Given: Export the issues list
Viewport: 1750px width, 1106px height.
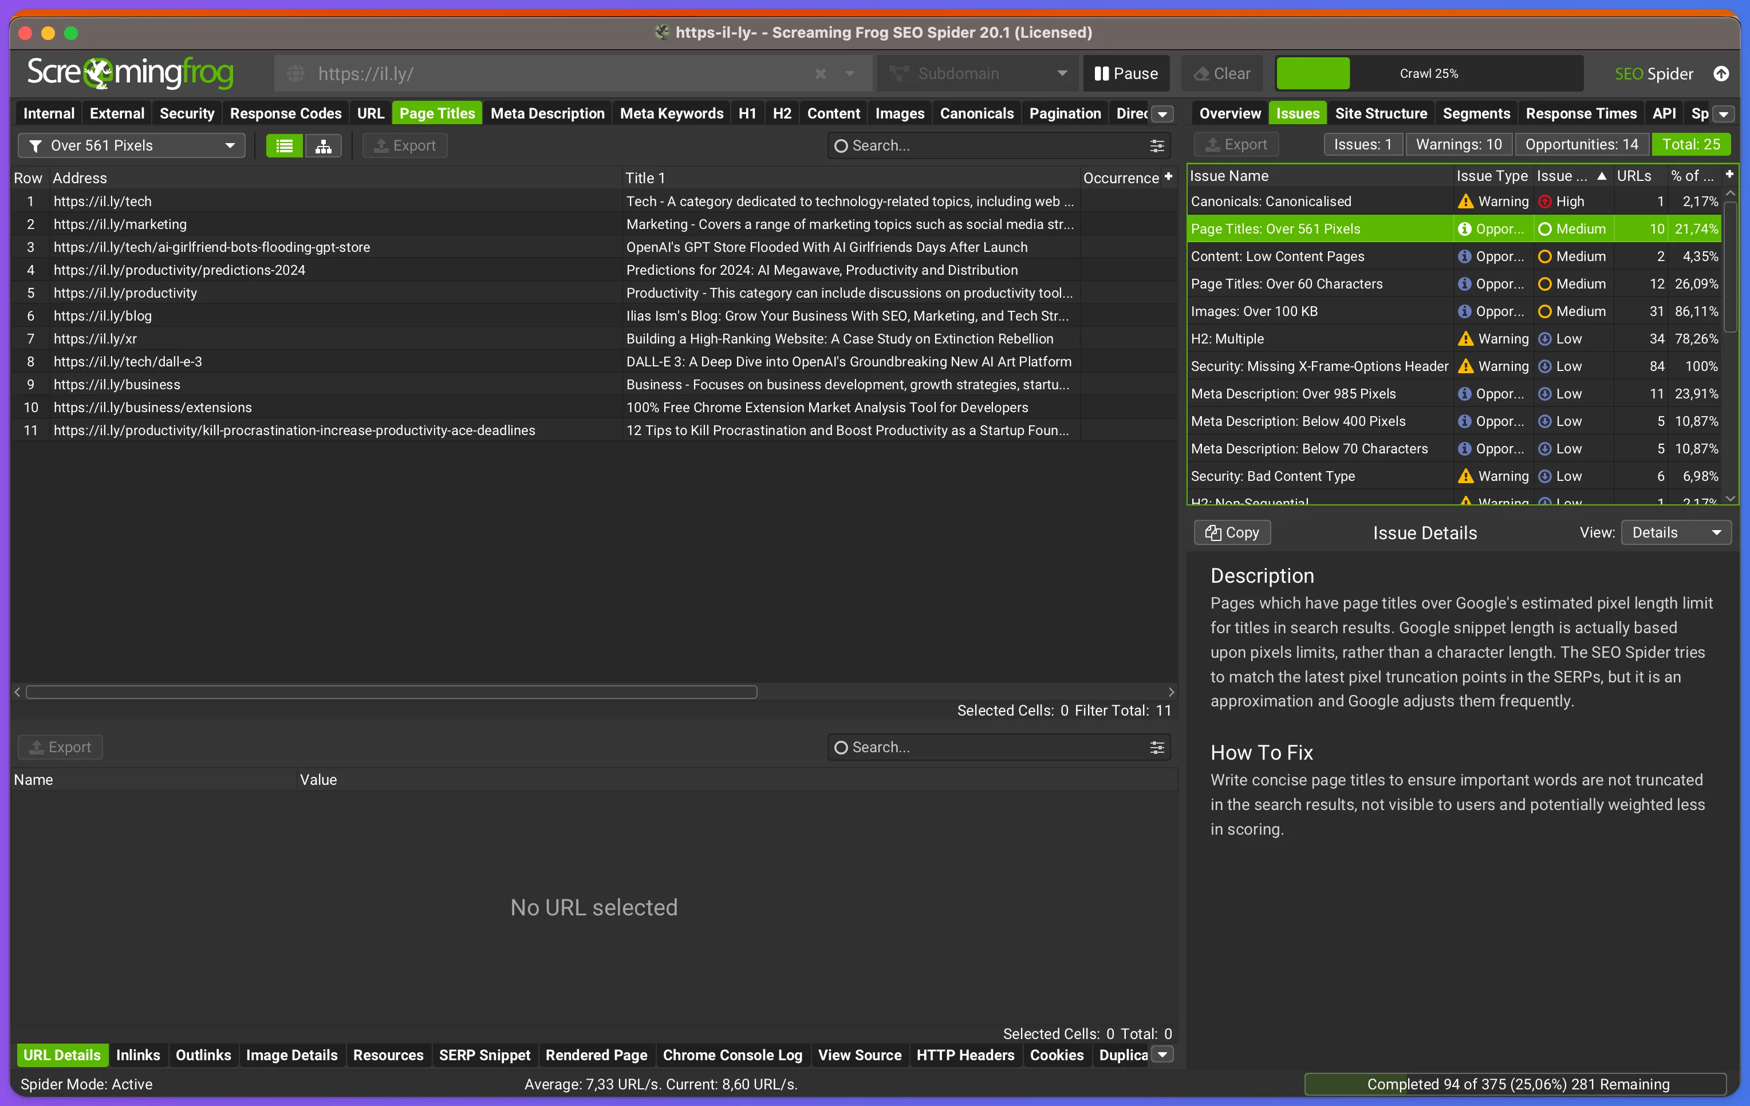Looking at the screenshot, I should tap(1236, 145).
